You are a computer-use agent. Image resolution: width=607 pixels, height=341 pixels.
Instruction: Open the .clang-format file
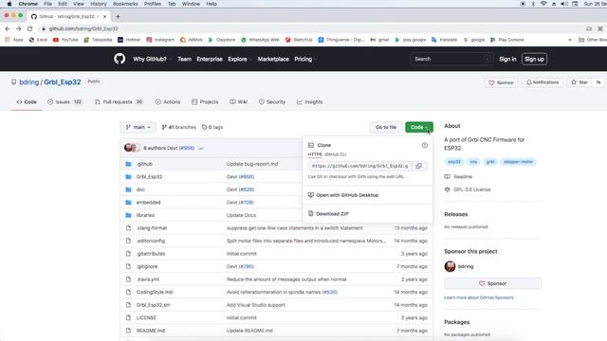coord(152,227)
